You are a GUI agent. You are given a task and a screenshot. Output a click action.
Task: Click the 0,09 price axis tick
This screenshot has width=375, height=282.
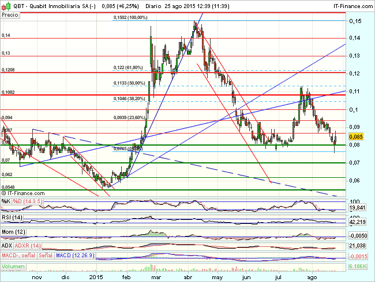355,127
